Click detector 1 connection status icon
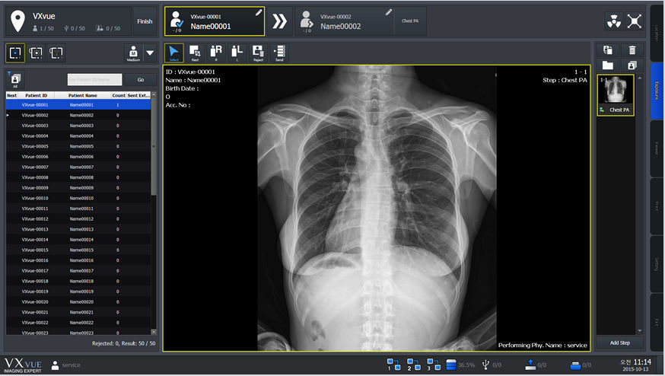 [x=393, y=365]
